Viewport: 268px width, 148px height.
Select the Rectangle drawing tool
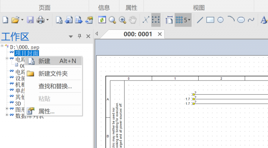pos(210,20)
